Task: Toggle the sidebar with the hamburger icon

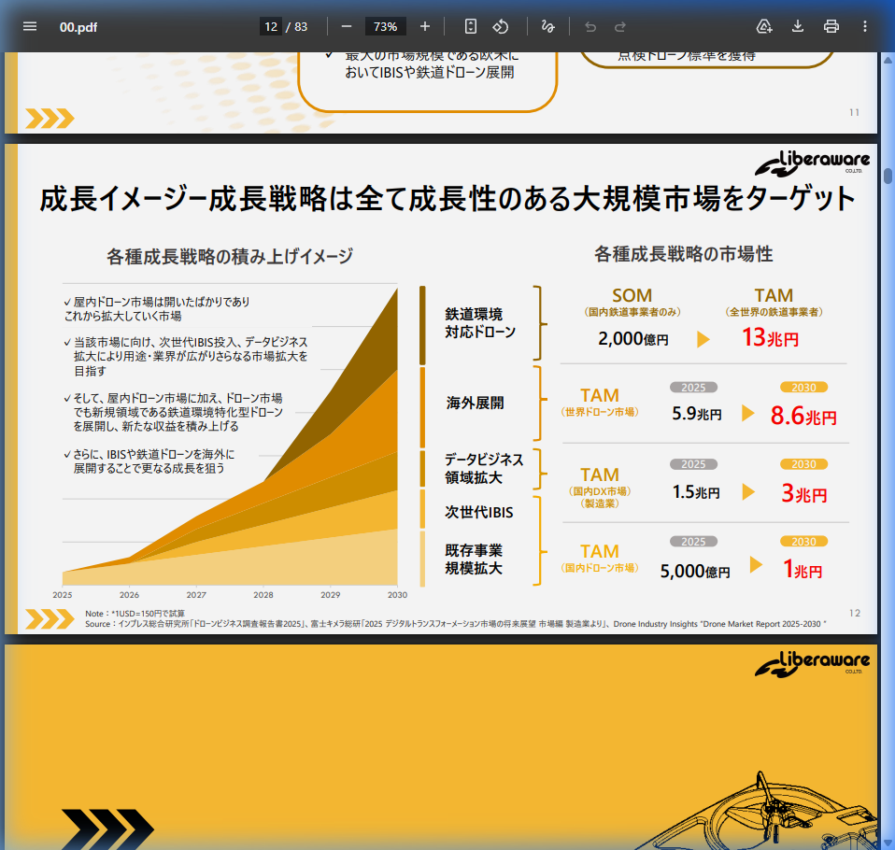Action: tap(30, 26)
